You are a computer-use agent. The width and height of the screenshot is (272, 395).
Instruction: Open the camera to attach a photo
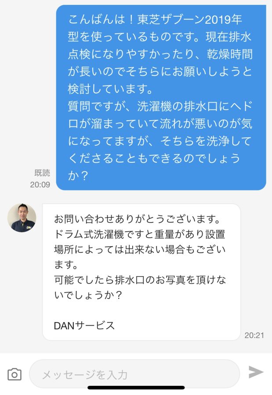tap(15, 374)
